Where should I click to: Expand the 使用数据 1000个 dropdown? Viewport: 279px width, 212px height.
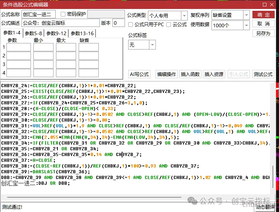click(x=246, y=25)
